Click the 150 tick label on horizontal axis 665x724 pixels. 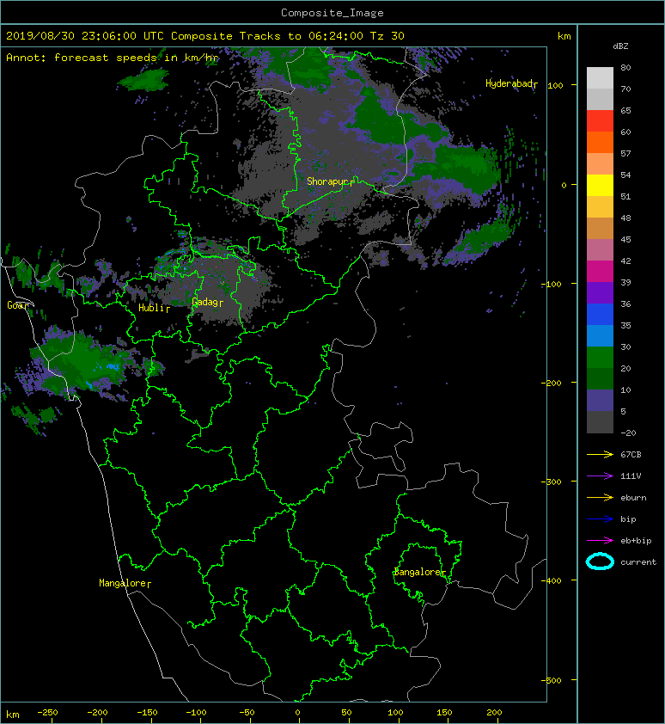click(444, 713)
